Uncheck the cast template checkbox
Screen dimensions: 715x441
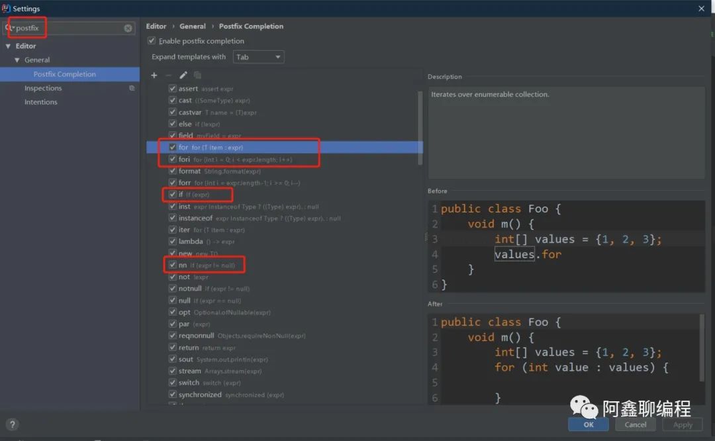pos(172,101)
